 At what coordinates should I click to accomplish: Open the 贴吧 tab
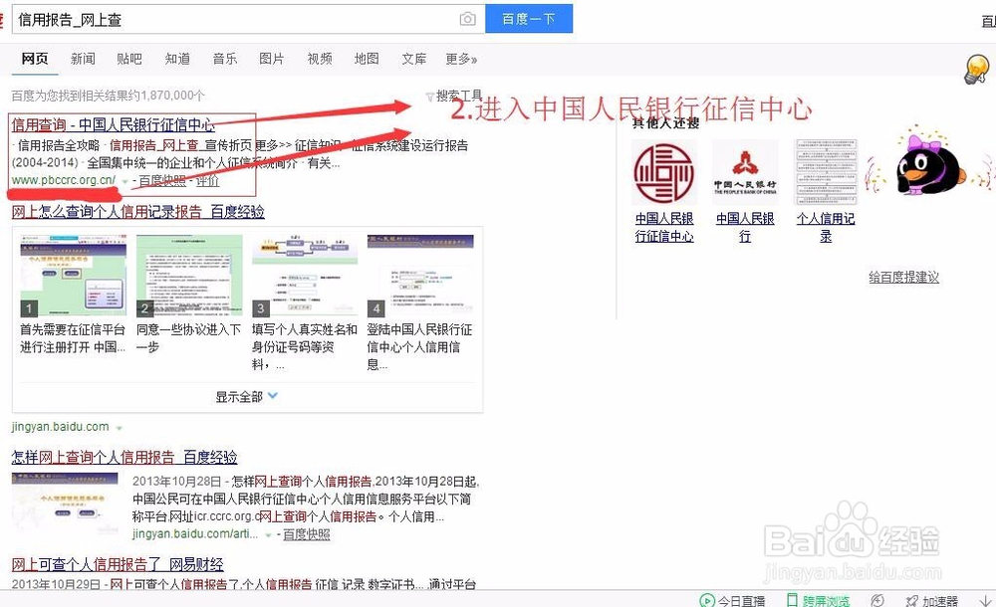click(x=128, y=59)
